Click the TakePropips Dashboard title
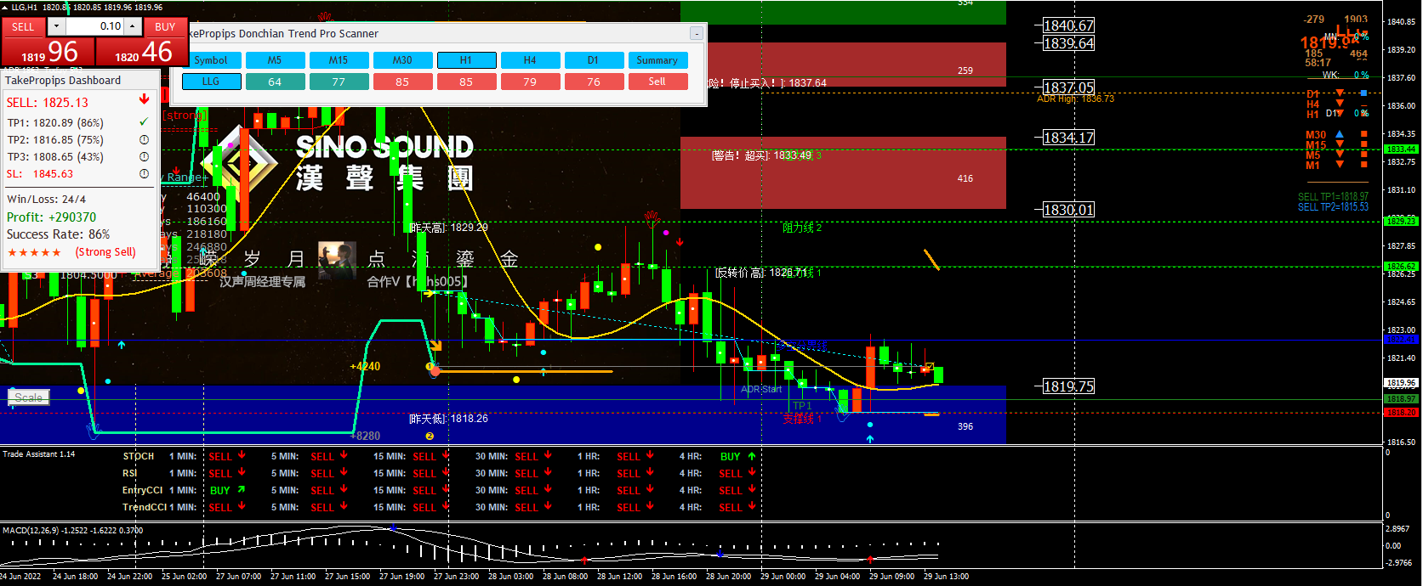 click(64, 81)
